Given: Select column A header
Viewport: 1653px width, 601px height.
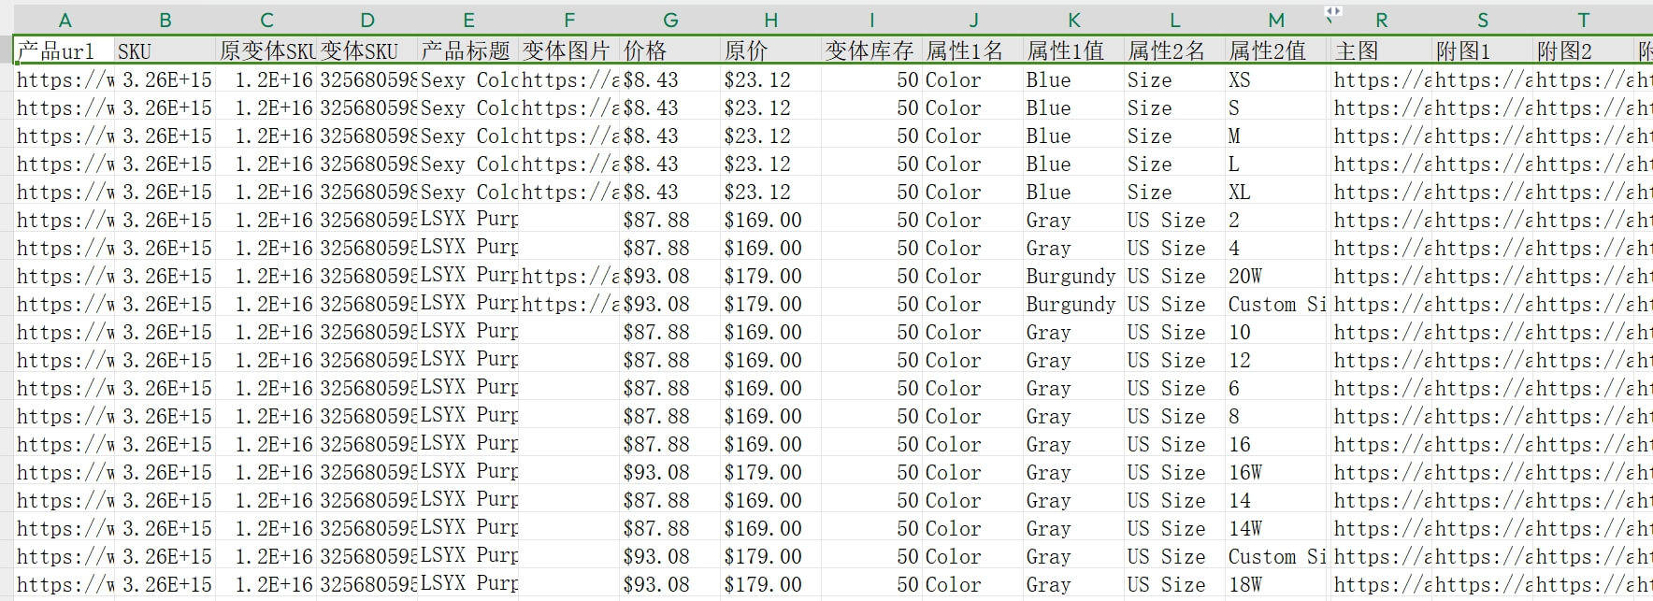Looking at the screenshot, I should click(65, 20).
